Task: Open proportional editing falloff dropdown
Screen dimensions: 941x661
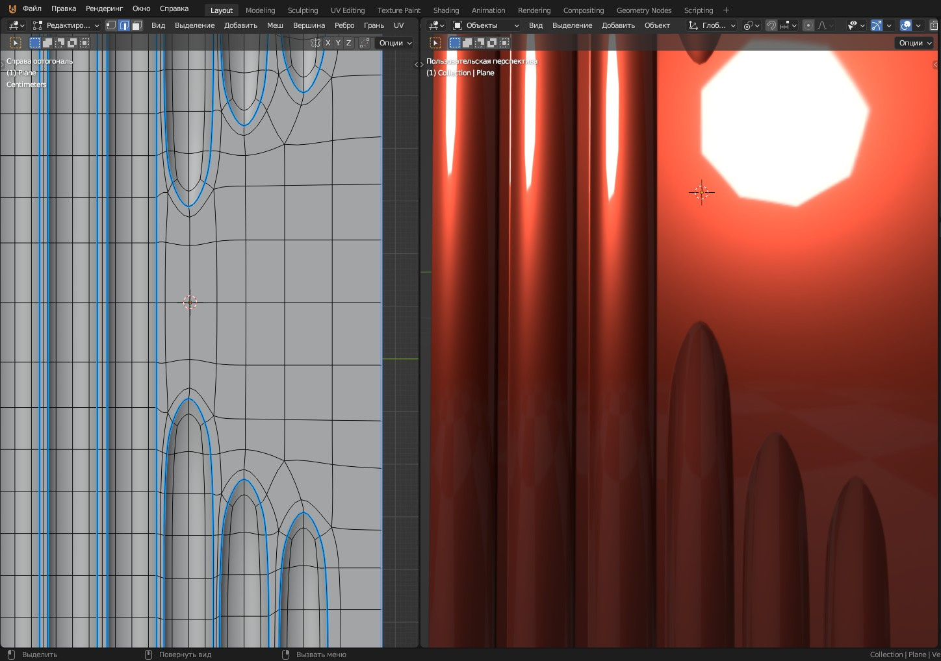Action: click(x=825, y=25)
